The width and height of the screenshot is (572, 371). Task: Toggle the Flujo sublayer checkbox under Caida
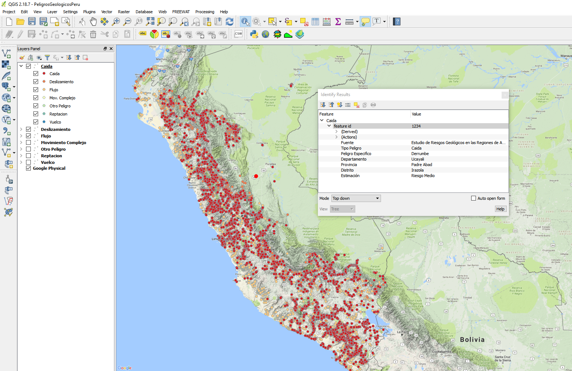coord(36,90)
